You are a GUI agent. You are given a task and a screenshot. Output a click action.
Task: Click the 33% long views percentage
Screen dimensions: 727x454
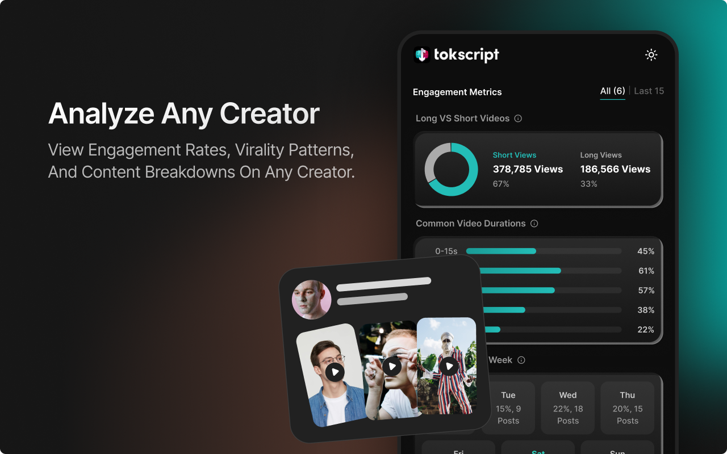[588, 184]
